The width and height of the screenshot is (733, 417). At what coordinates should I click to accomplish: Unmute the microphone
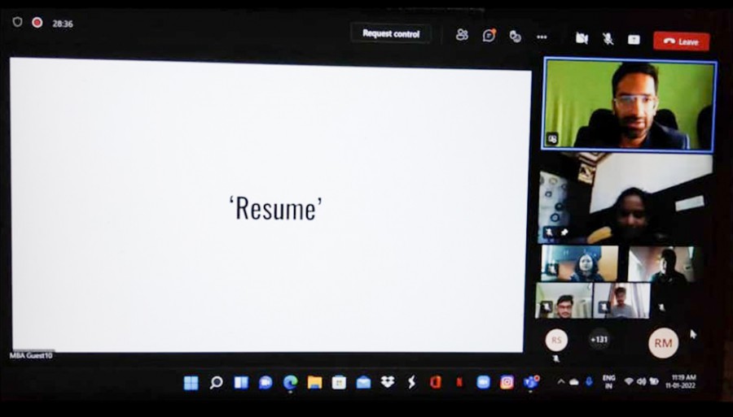click(608, 39)
